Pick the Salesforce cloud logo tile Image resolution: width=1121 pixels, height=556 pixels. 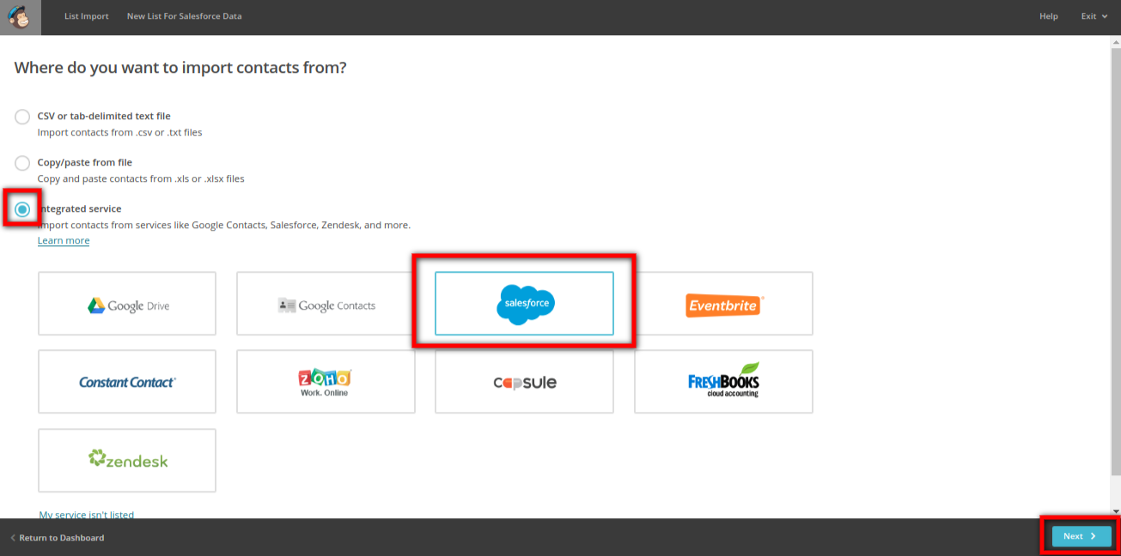coord(524,304)
